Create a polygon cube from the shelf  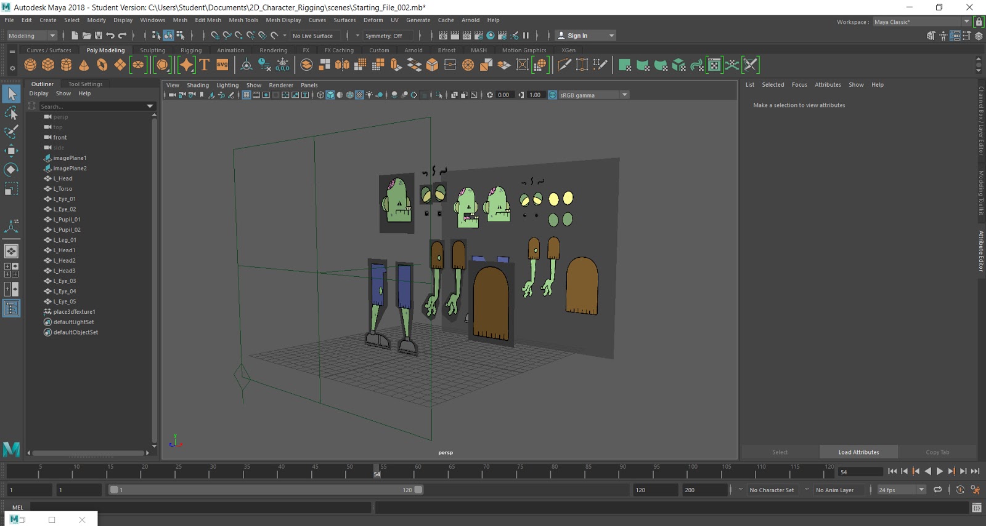tap(48, 65)
